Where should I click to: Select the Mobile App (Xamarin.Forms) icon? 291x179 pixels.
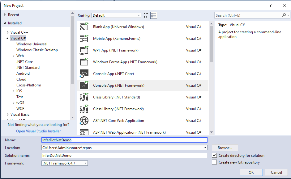84,39
